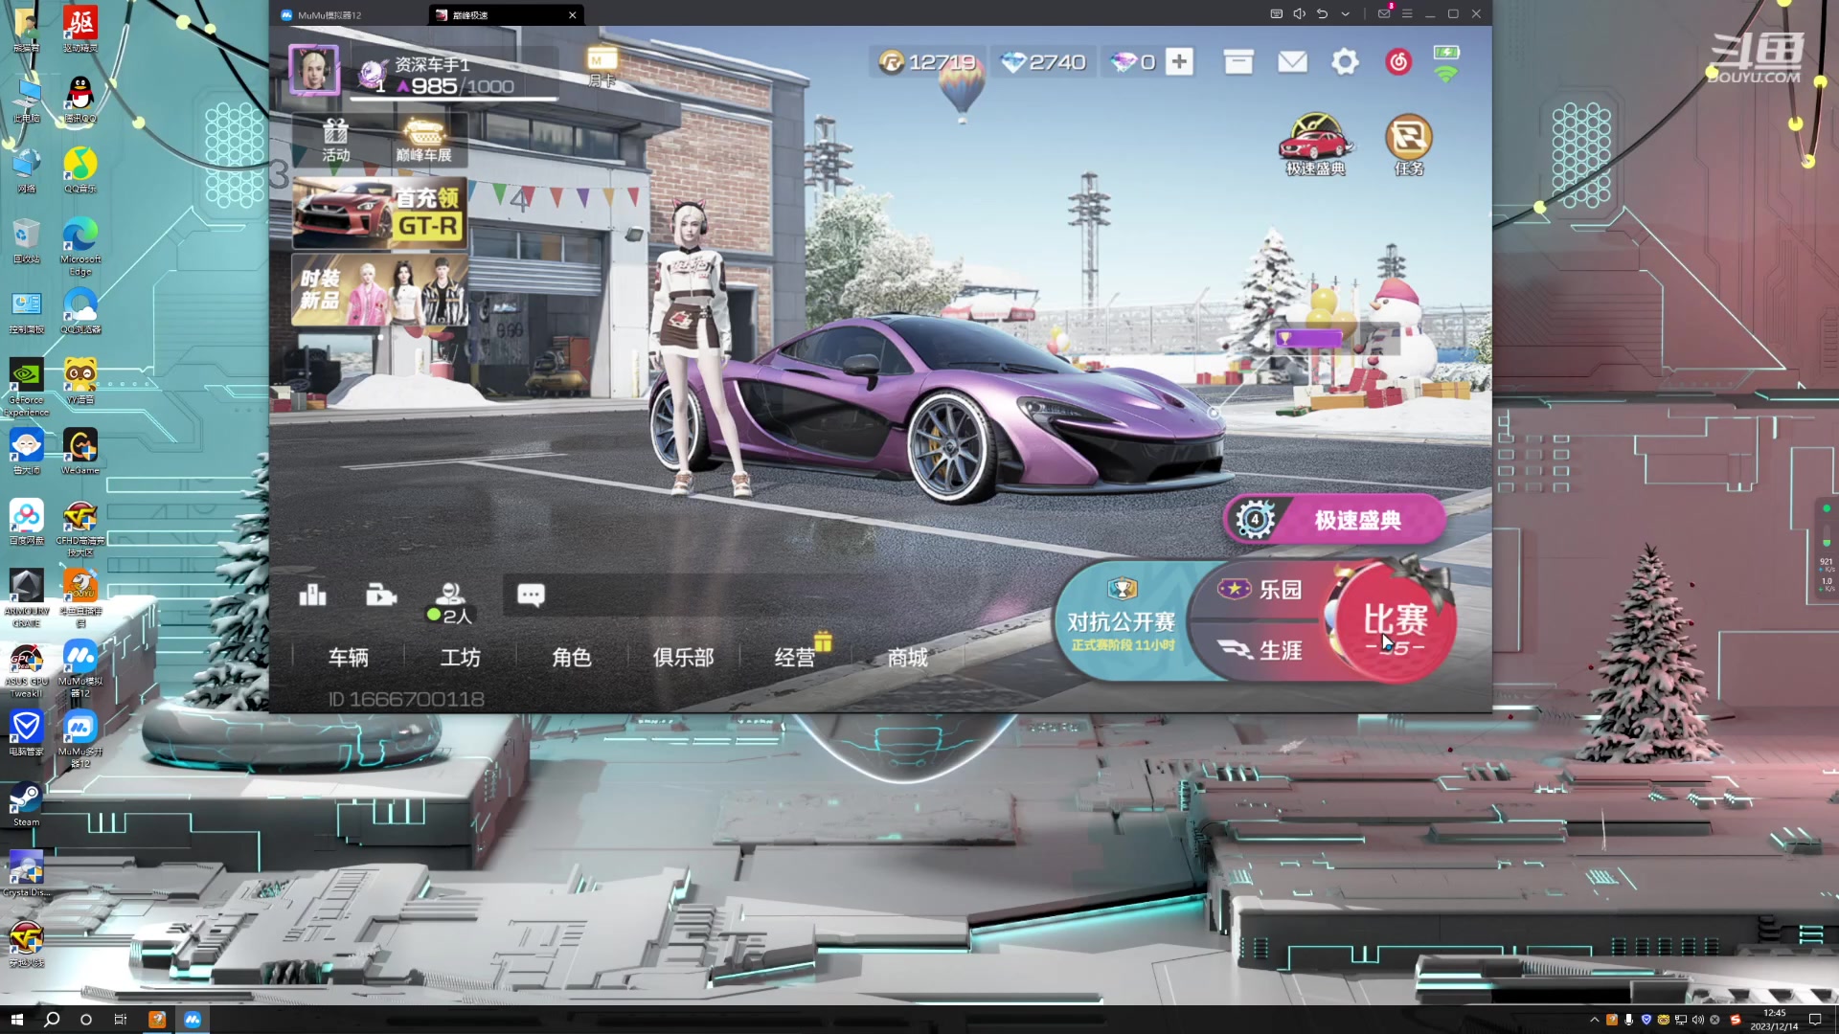Screen dimensions: 1839x1034
Task: Open the emulator hamburger menu
Action: (1407, 14)
